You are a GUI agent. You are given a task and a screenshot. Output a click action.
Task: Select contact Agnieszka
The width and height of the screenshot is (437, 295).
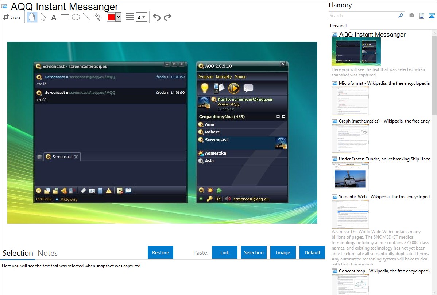point(242,153)
